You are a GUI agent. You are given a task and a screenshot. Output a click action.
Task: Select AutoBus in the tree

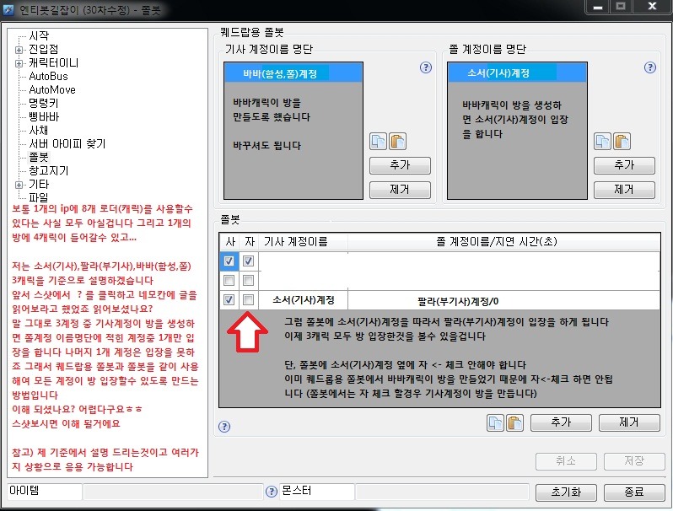coord(48,77)
